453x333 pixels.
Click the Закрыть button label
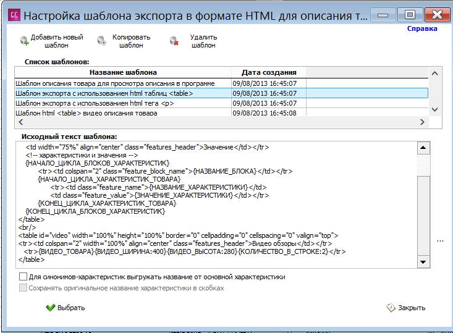pos(412,308)
